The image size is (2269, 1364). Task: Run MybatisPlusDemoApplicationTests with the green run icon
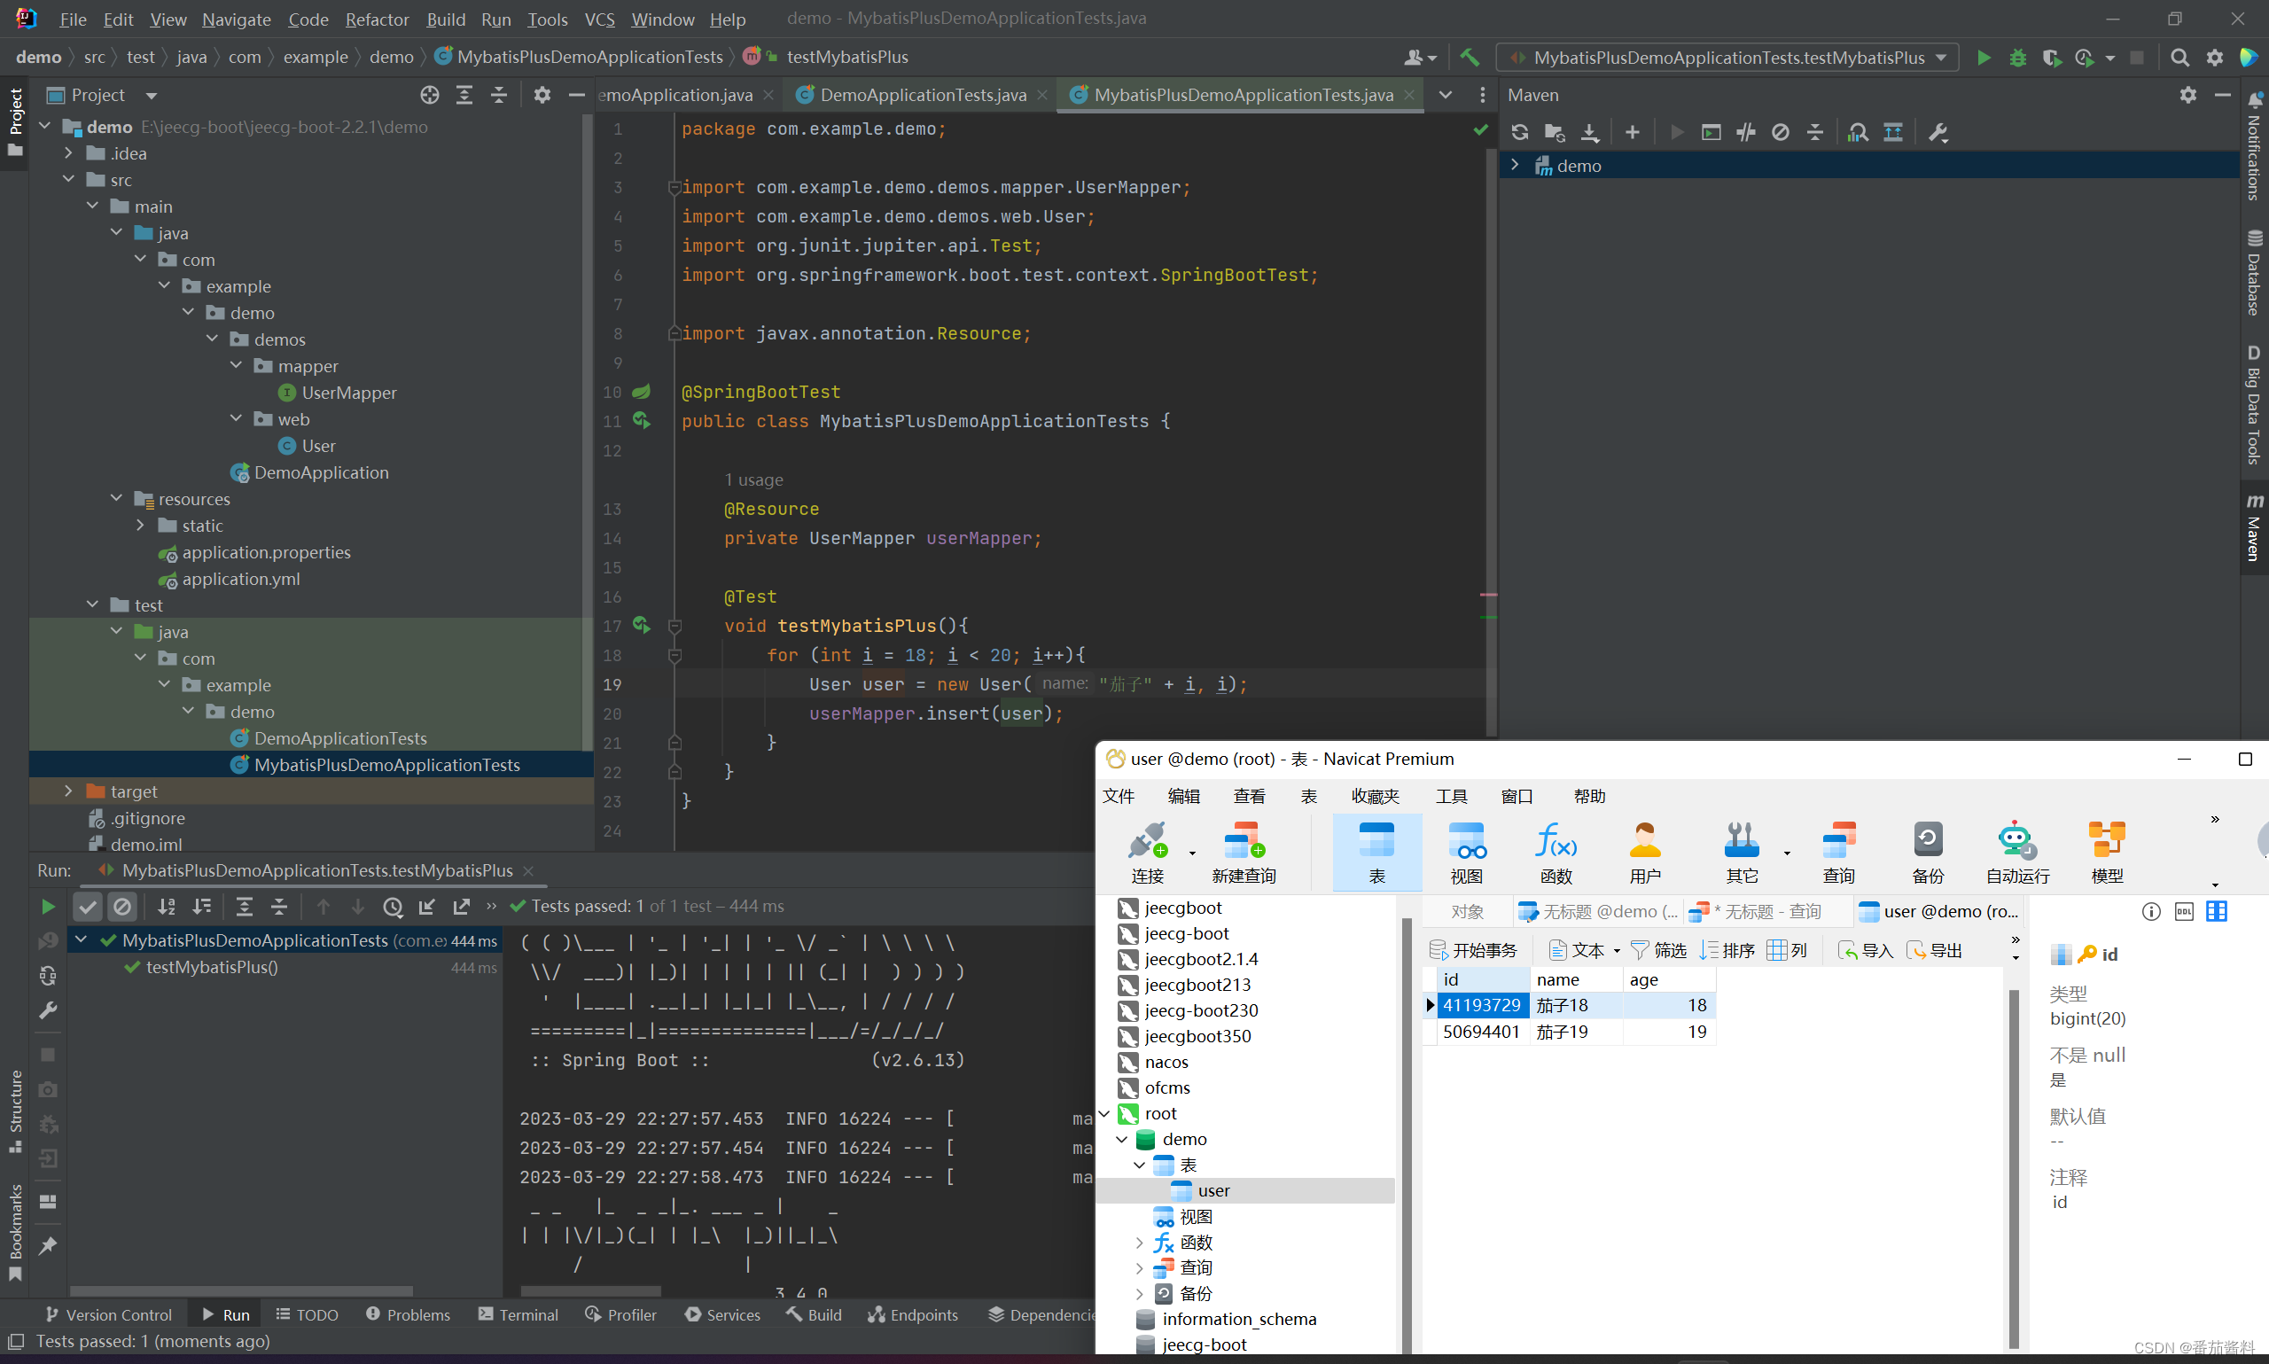pyautogui.click(x=1984, y=57)
